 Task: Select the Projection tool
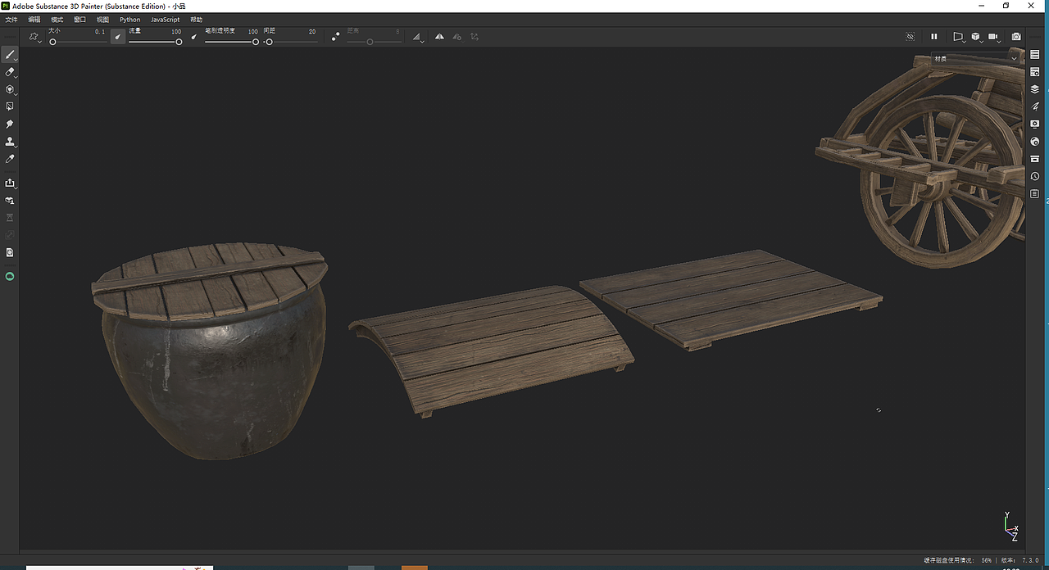coord(10,89)
